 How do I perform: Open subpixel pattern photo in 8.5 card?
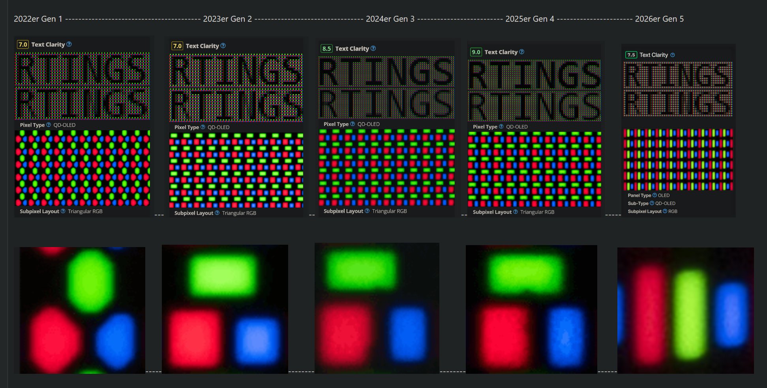click(386, 167)
